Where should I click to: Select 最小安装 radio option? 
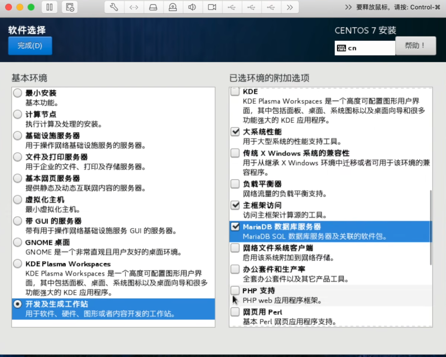[x=17, y=93]
